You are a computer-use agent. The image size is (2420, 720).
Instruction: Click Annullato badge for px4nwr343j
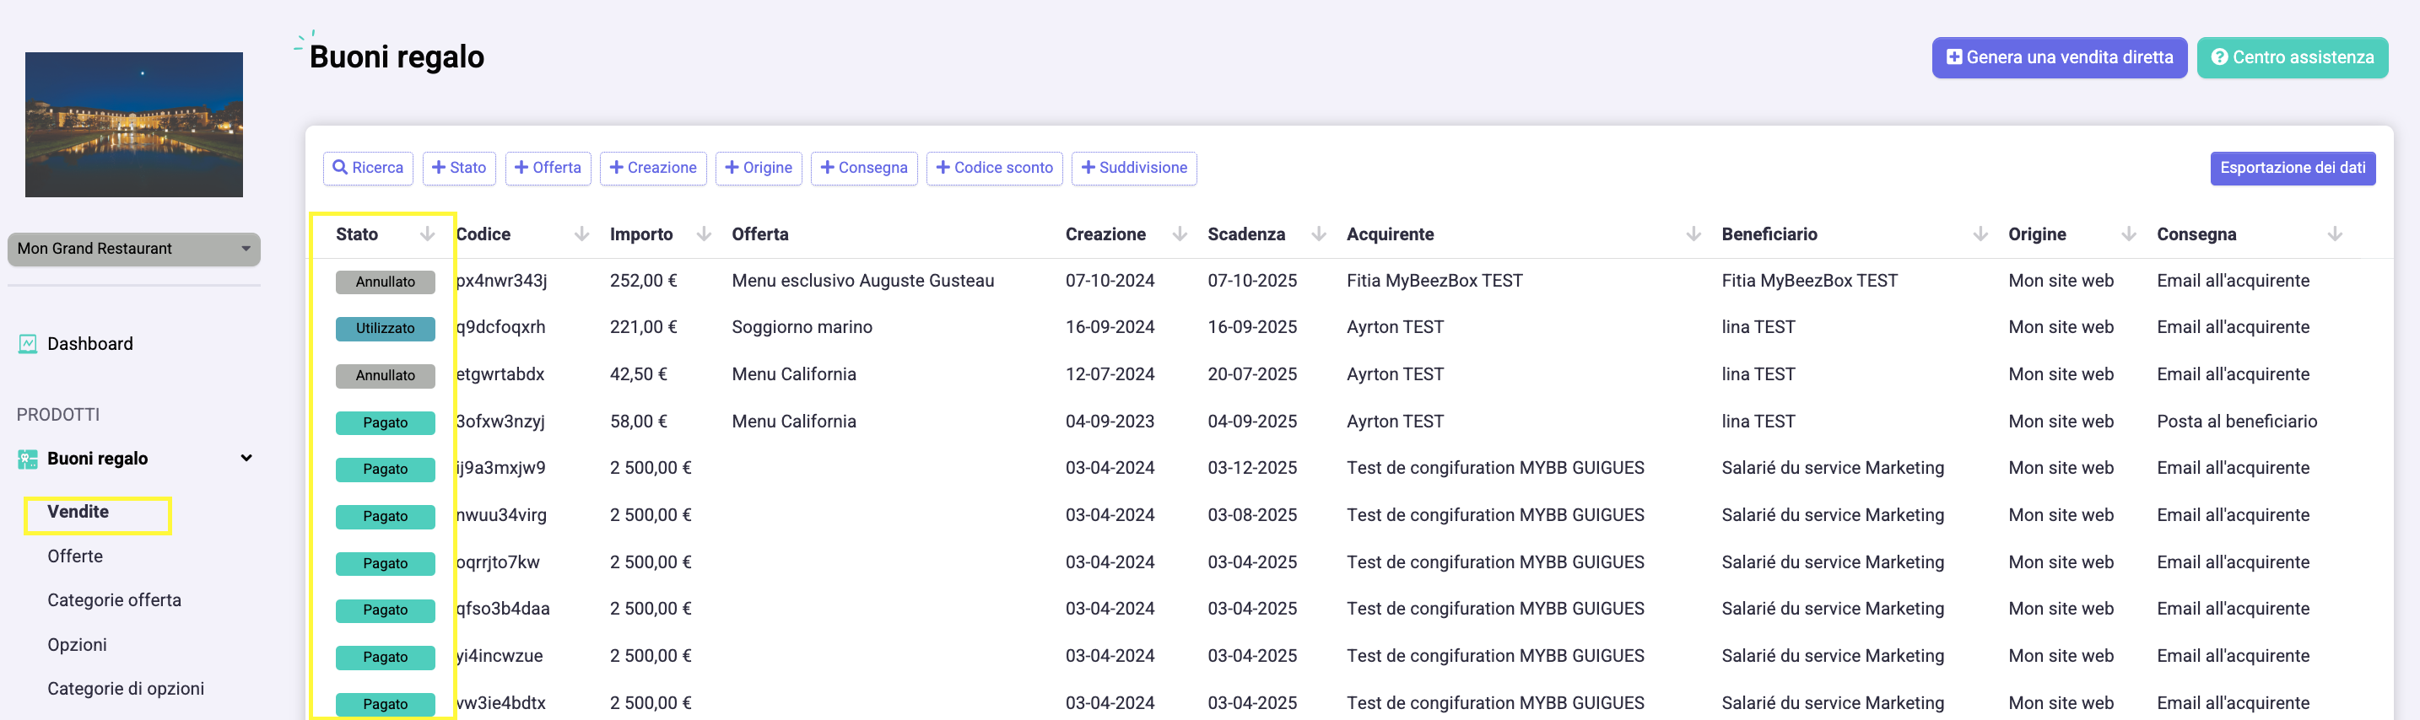coord(385,282)
